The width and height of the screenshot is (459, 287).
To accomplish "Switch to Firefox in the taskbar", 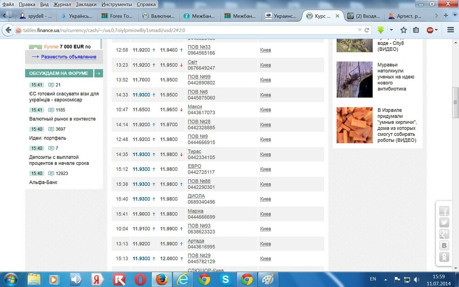I will pos(162,279).
